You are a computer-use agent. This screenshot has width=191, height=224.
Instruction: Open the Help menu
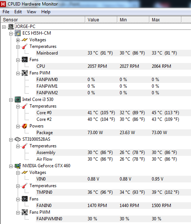(x=46, y=12)
